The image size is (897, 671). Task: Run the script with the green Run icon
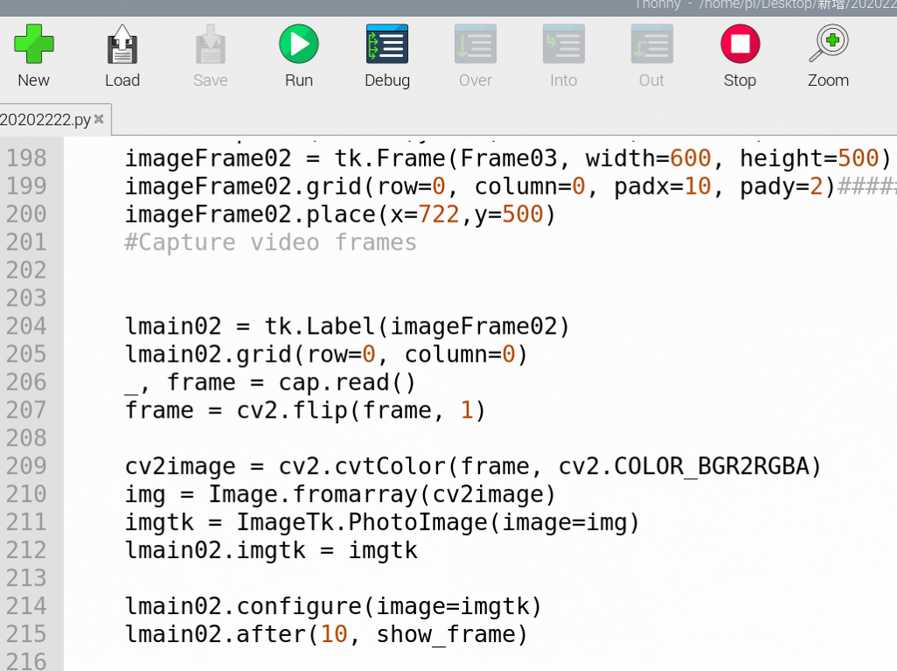[299, 44]
